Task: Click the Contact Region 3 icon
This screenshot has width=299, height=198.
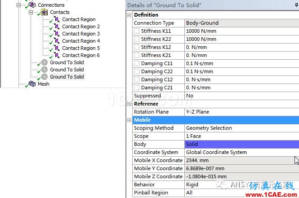Action: pyautogui.click(x=57, y=34)
